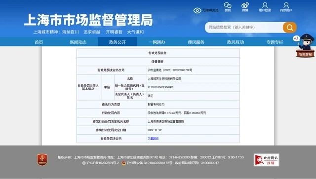316x179 pixels.
Task: Click the 行政处罚决定书文号 label cell
Action: pos(112,70)
